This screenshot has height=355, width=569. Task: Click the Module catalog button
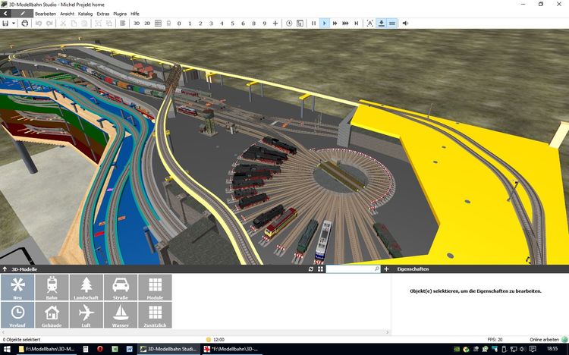(x=155, y=287)
